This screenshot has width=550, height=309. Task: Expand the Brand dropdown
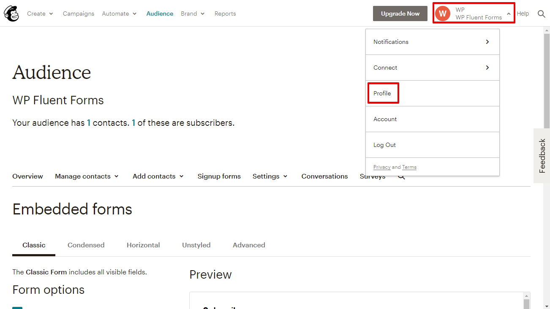193,14
